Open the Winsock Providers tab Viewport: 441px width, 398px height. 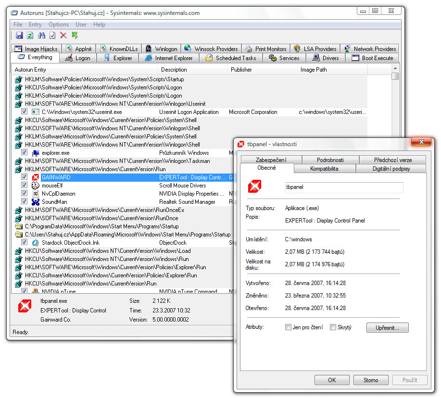point(211,49)
